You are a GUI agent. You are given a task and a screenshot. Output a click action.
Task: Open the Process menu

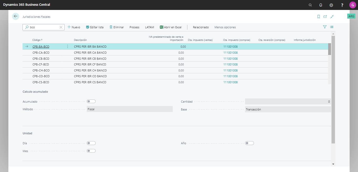click(x=134, y=27)
